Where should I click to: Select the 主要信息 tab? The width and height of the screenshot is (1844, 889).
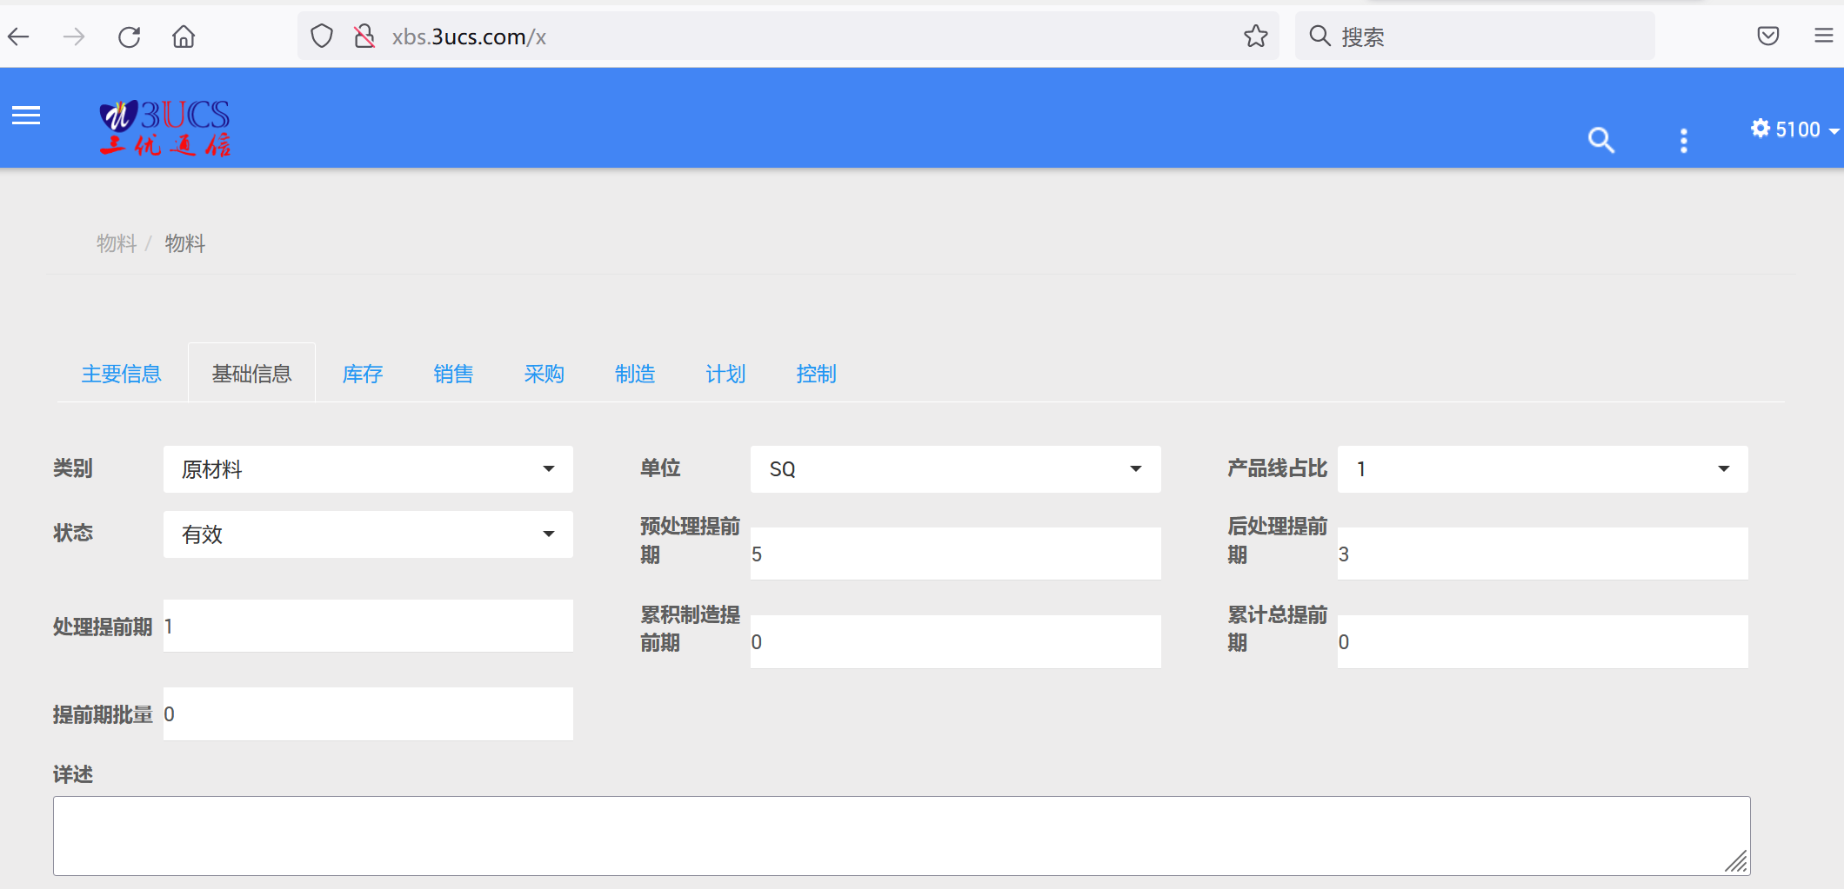click(x=121, y=374)
